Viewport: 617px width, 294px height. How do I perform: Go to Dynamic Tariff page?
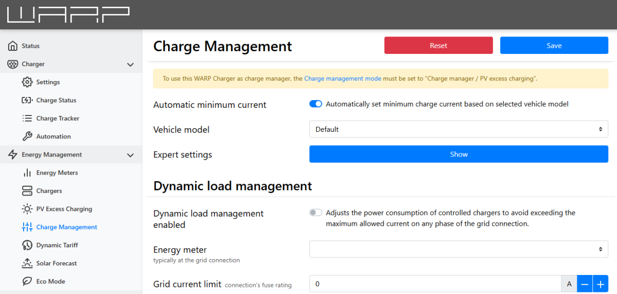[x=57, y=245]
